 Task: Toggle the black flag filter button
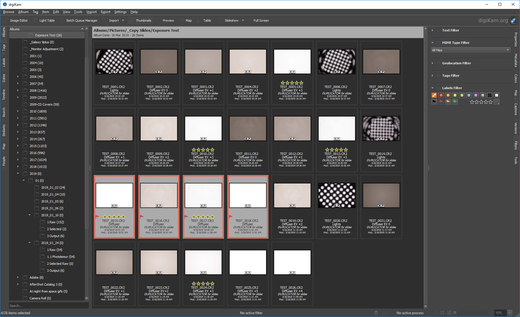click(434, 102)
